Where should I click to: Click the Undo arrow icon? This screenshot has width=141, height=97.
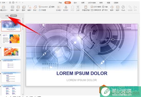[17, 3]
